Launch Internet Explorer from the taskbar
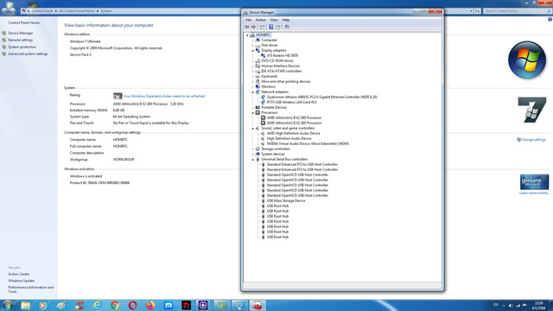Screen dimensions: 553x311 tap(97, 305)
